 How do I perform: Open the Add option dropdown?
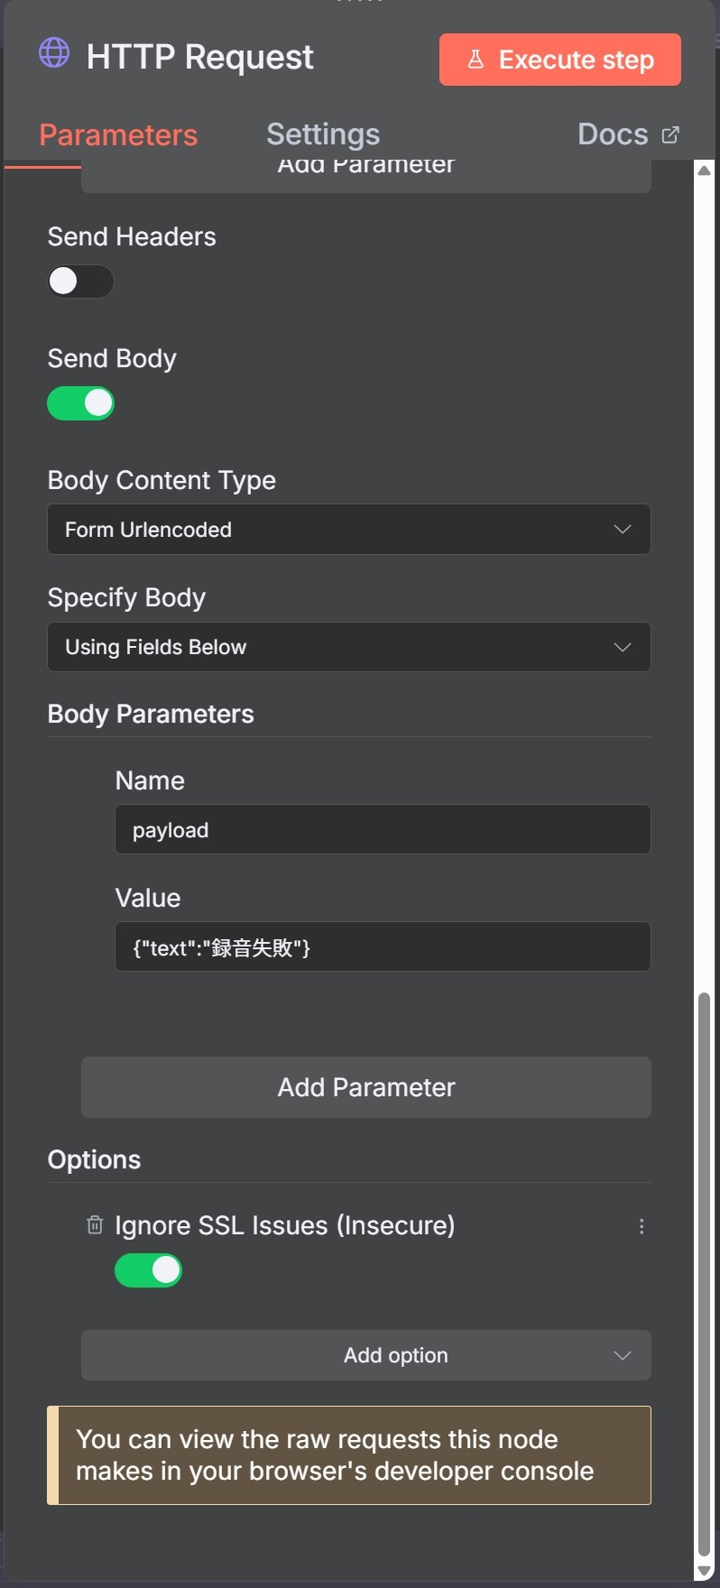point(365,1355)
